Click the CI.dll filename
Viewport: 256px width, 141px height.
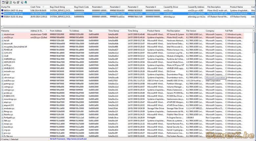6,56
